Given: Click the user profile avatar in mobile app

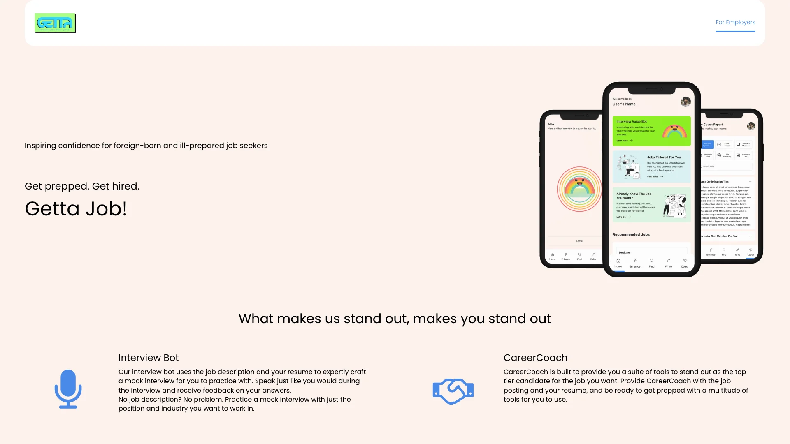Looking at the screenshot, I should tap(685, 103).
